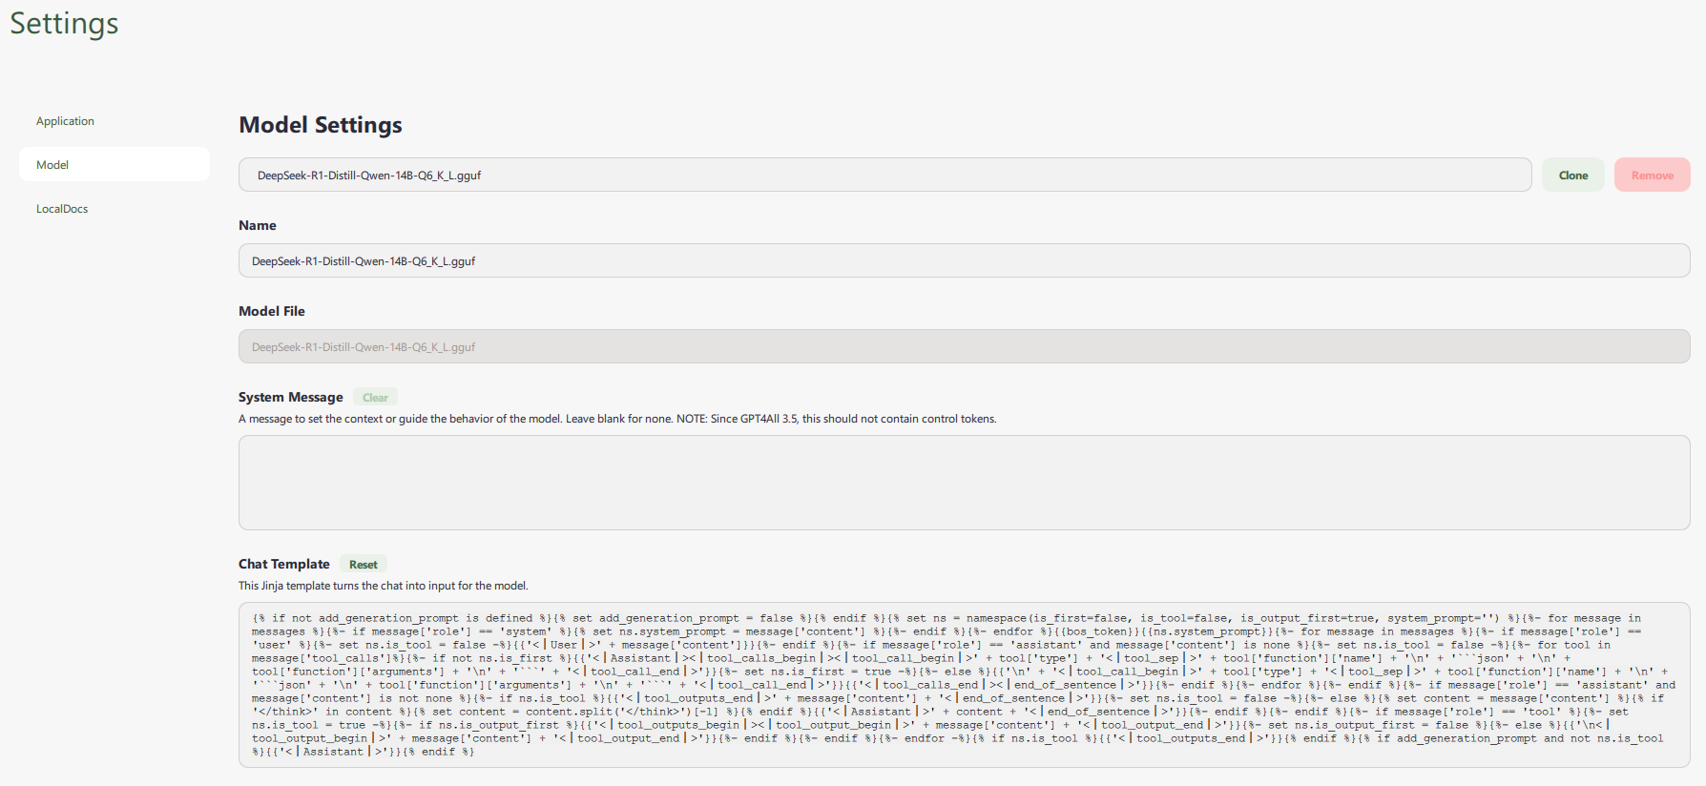
Task: Open the DeepSeek model selection dropdown
Action: pyautogui.click(x=884, y=176)
